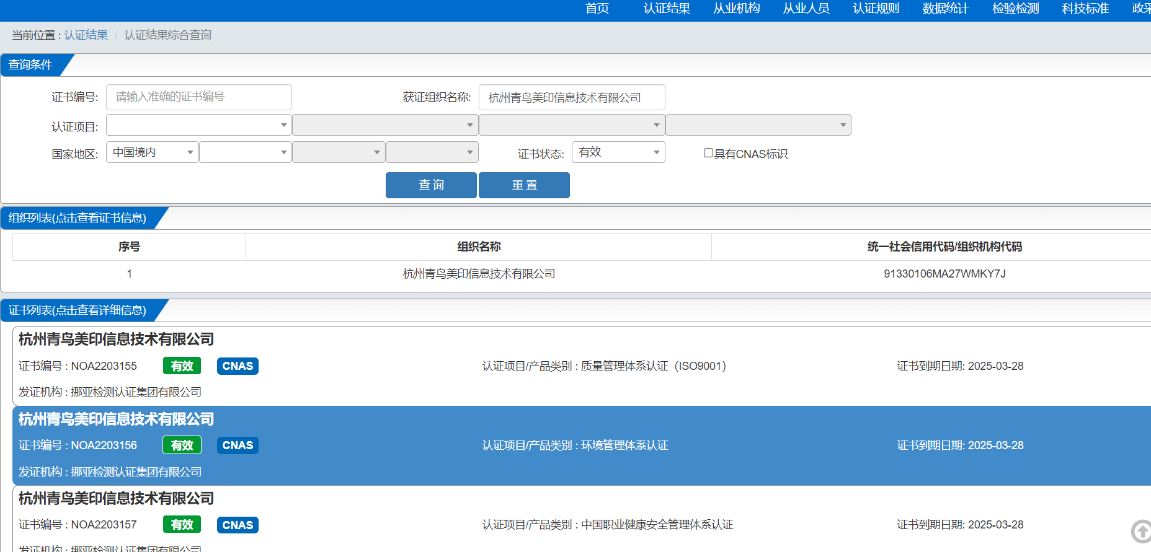This screenshot has height=552, width=1151.
Task: Open the second 认证项目 dropdown
Action: (x=385, y=125)
